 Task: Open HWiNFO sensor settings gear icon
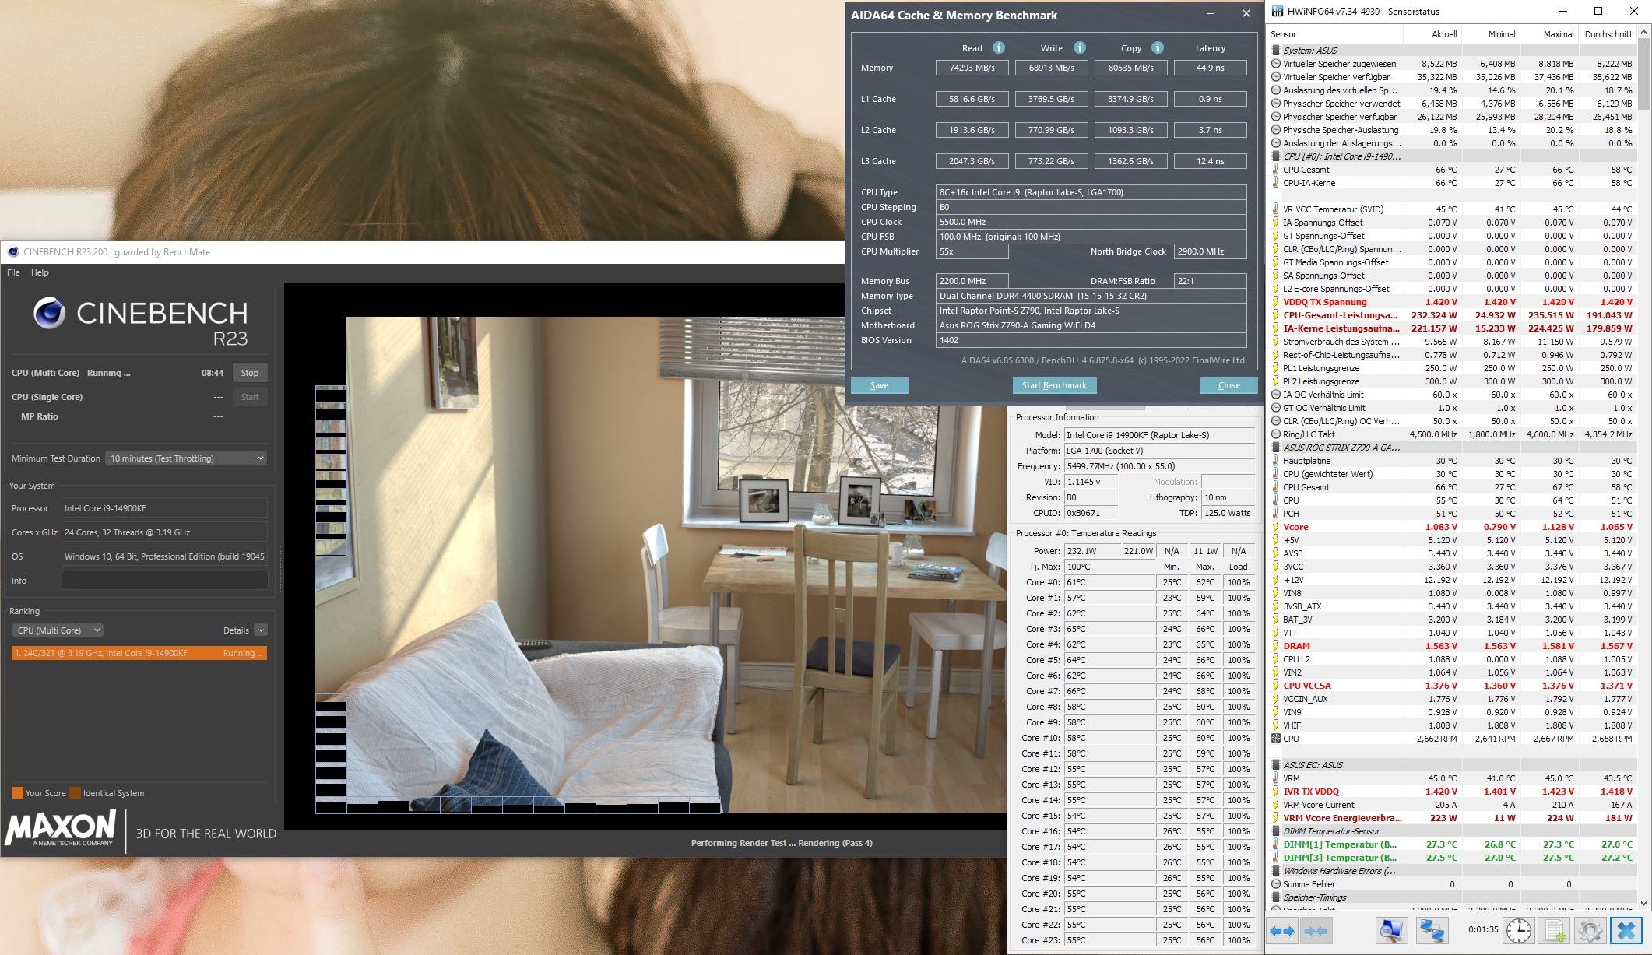tap(1590, 930)
